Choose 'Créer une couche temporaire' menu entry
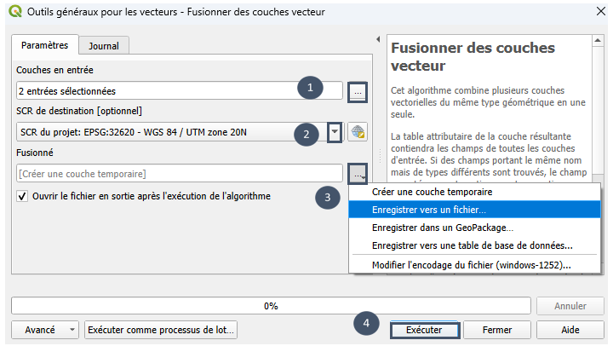The height and width of the screenshot is (346, 613). (474, 192)
